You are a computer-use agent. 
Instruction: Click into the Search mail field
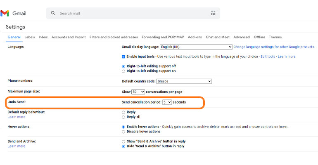(132, 13)
